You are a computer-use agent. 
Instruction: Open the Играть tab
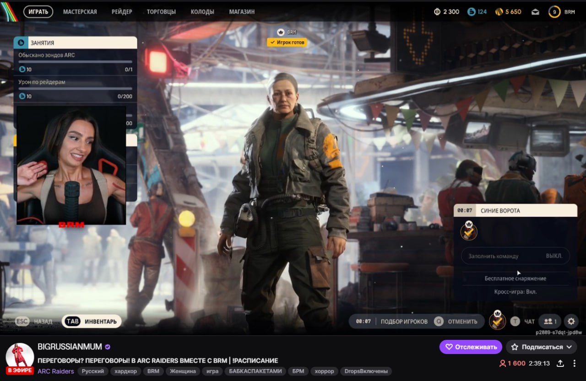click(x=38, y=12)
